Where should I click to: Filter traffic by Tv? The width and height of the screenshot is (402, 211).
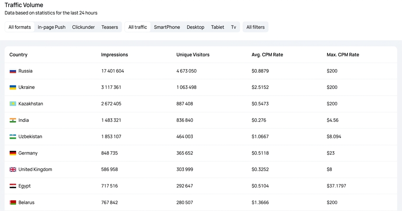pyautogui.click(x=233, y=27)
